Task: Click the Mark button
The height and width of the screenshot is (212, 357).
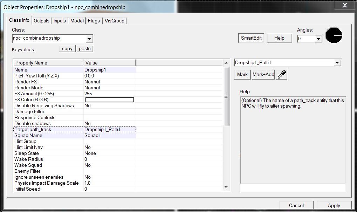Action: tap(242, 74)
